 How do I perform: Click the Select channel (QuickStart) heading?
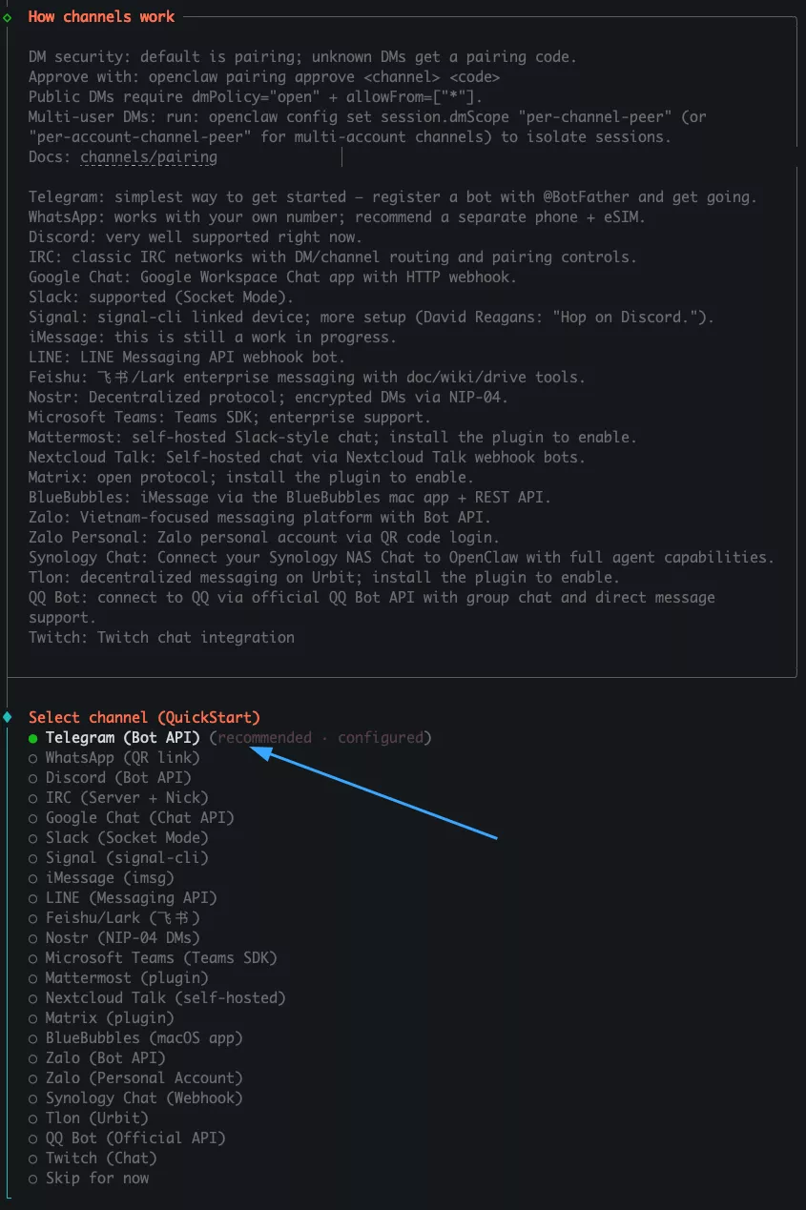point(144,717)
